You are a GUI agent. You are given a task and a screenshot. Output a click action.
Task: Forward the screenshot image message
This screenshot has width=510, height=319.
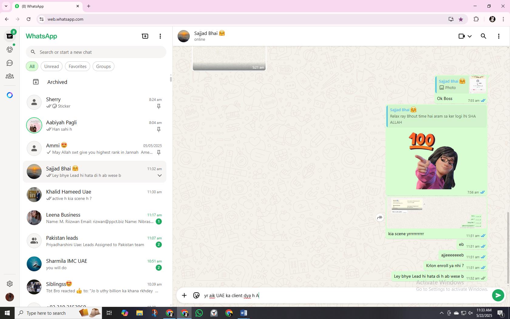point(380,218)
